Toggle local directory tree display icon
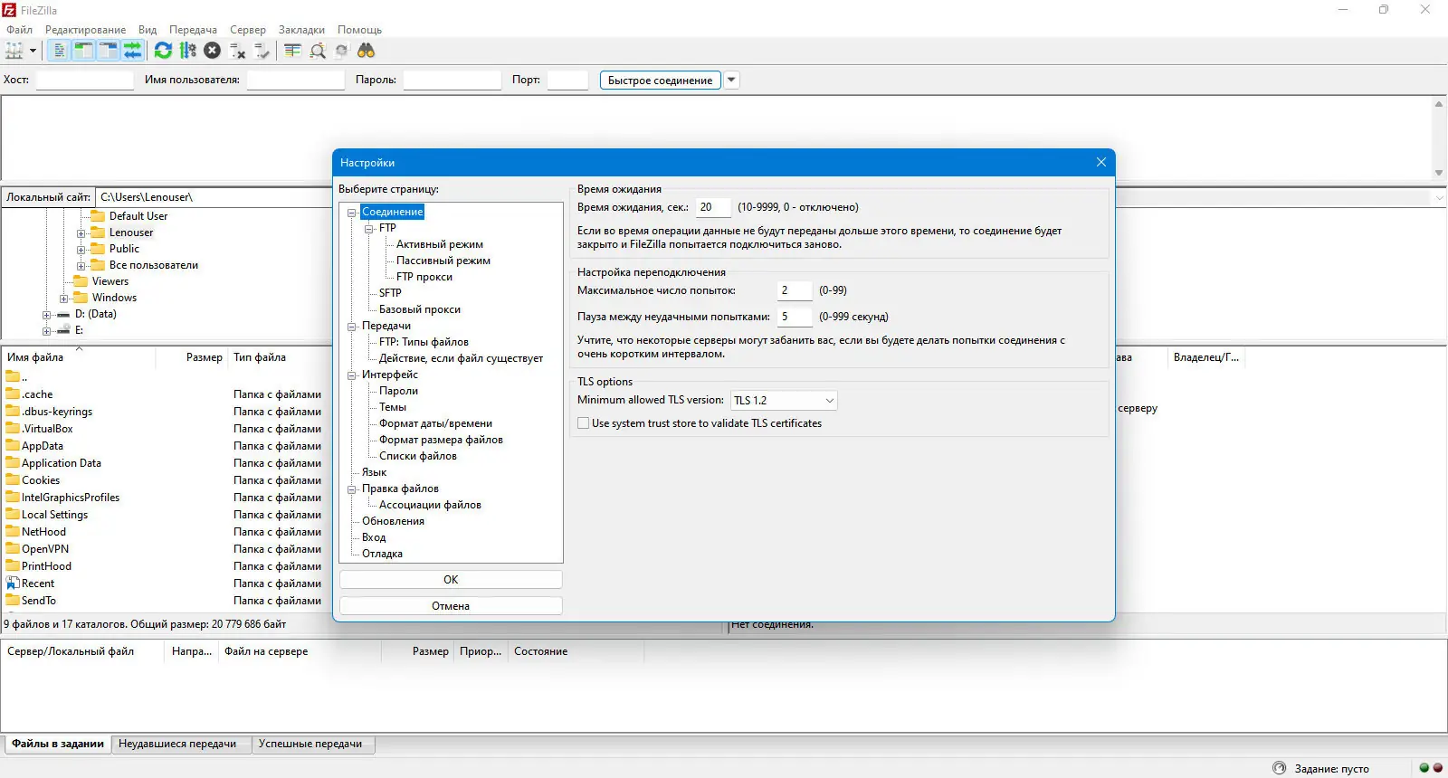The height and width of the screenshot is (778, 1448). tap(83, 51)
